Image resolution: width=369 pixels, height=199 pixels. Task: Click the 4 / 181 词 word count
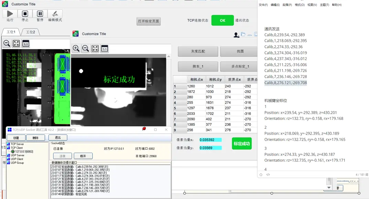coord(362,175)
